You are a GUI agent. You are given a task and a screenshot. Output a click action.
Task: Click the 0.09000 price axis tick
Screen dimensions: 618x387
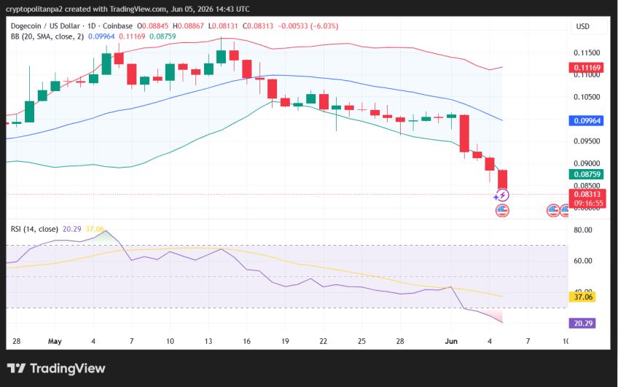[587, 163]
